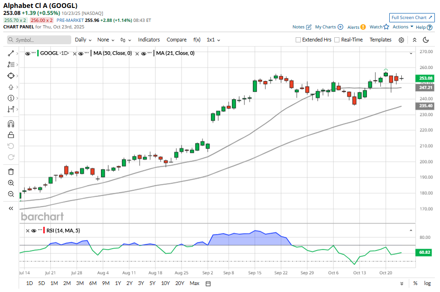This screenshot has width=440, height=292.
Task: Open Alerts for GOOGL
Action: (356, 27)
